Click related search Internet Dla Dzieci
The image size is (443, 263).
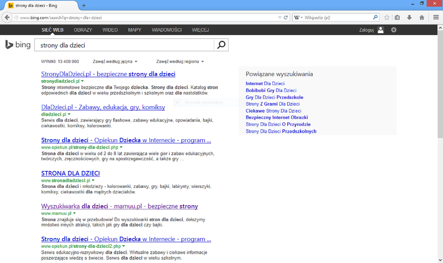pos(265,83)
